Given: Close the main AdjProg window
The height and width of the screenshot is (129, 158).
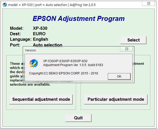Looking at the screenshot, I should click(149, 3).
